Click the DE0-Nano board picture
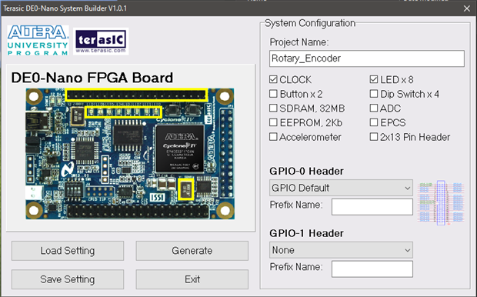This screenshot has height=297, width=477. click(130, 154)
